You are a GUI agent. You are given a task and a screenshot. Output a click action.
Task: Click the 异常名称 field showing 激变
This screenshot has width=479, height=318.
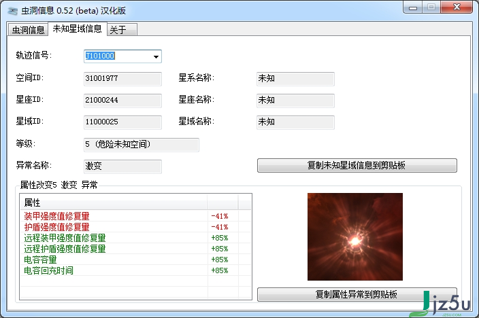click(122, 166)
